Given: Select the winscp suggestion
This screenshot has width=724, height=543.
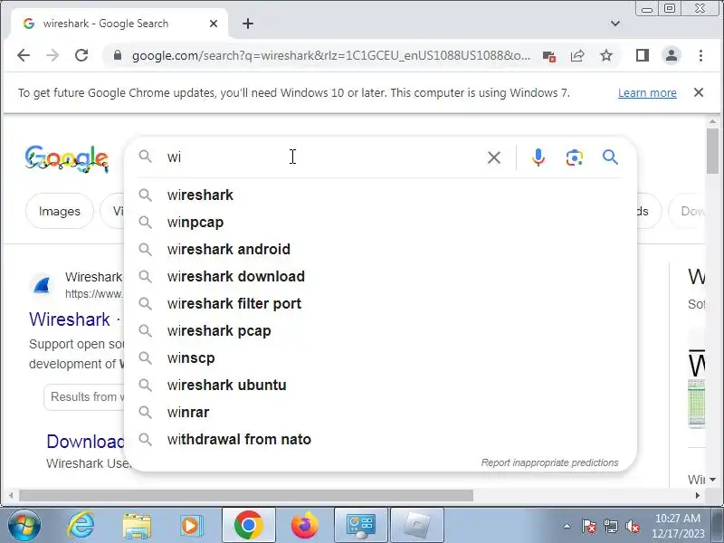Looking at the screenshot, I should (x=380, y=357).
